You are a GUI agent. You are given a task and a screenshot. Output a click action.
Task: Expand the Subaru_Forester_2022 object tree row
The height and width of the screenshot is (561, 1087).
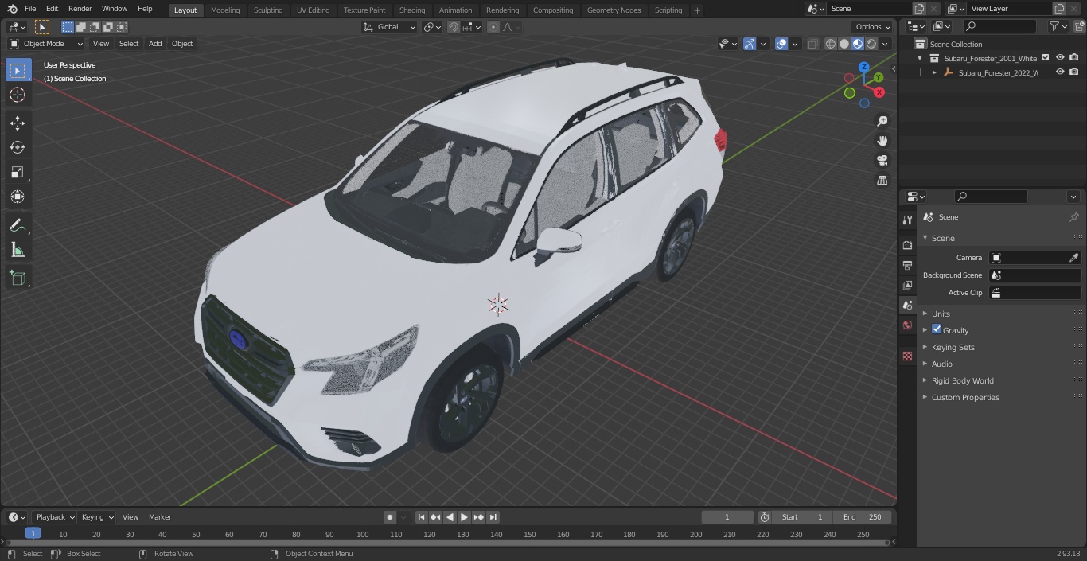[x=934, y=72]
